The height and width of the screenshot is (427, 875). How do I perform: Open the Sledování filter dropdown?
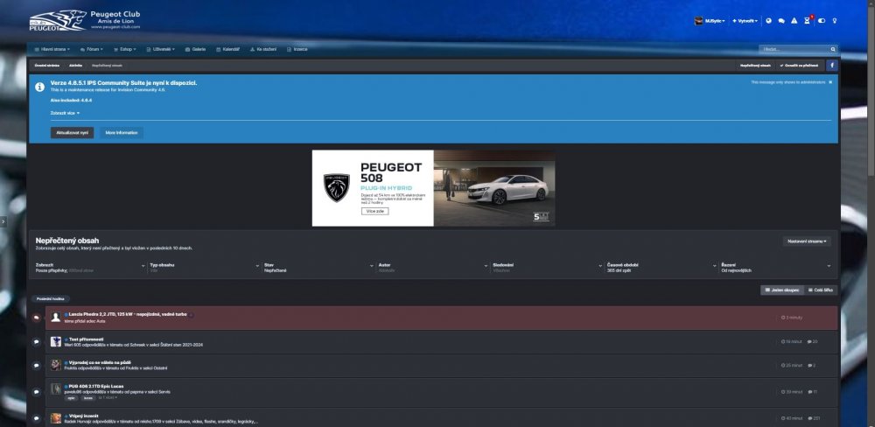point(548,268)
